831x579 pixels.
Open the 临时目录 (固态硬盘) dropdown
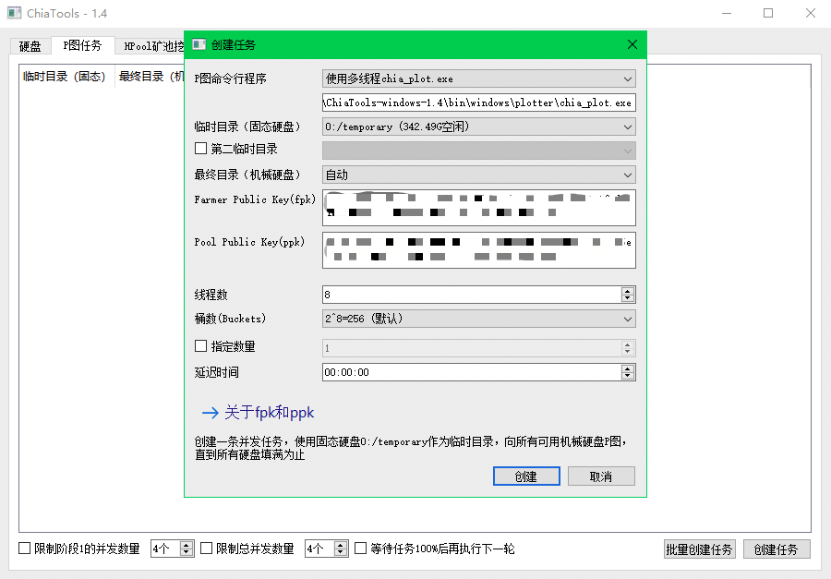tap(478, 127)
